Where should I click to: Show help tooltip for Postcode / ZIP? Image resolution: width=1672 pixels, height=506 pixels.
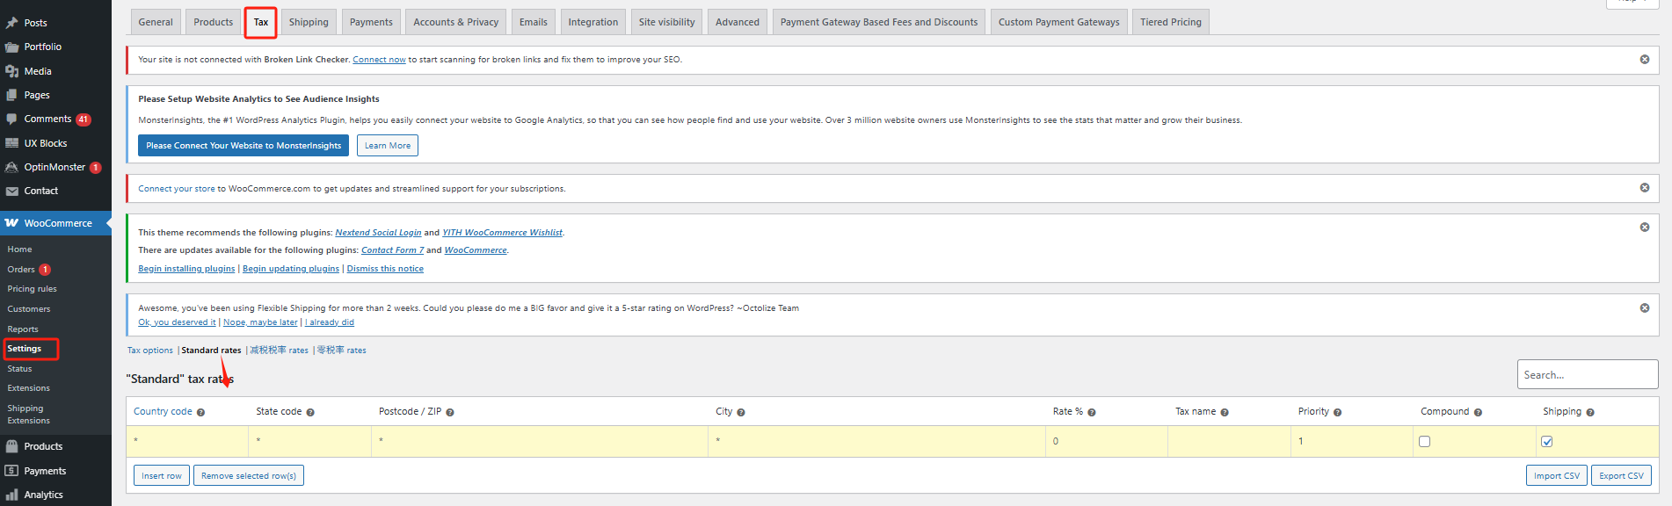coord(450,412)
